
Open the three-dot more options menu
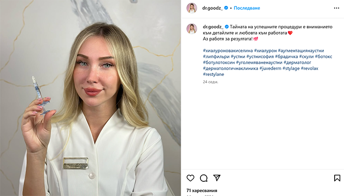tap(337, 8)
